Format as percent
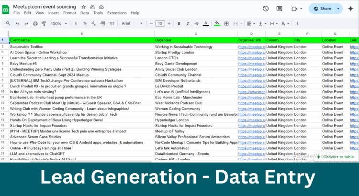Viewport: 359px width, 196px height. point(85,23)
